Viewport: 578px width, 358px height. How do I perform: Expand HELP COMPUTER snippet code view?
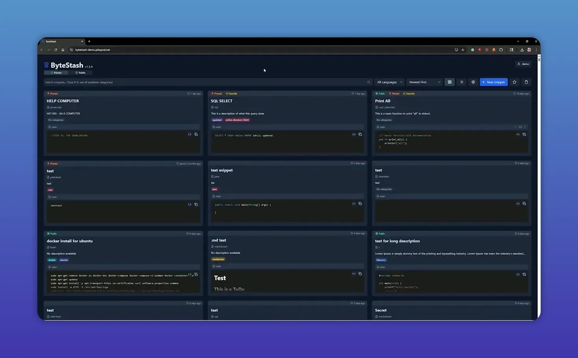pyautogui.click(x=190, y=135)
